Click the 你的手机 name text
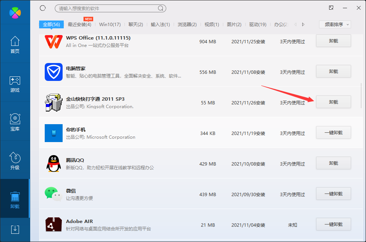366x242 pixels. (76, 130)
